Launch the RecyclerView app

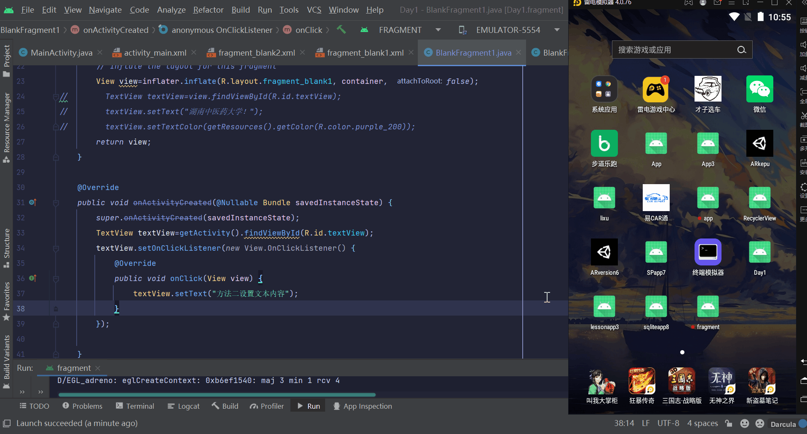tap(759, 198)
